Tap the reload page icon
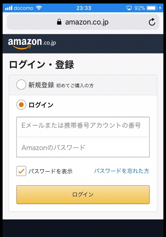Viewport: 166px width, 237px height. [x=152, y=22]
